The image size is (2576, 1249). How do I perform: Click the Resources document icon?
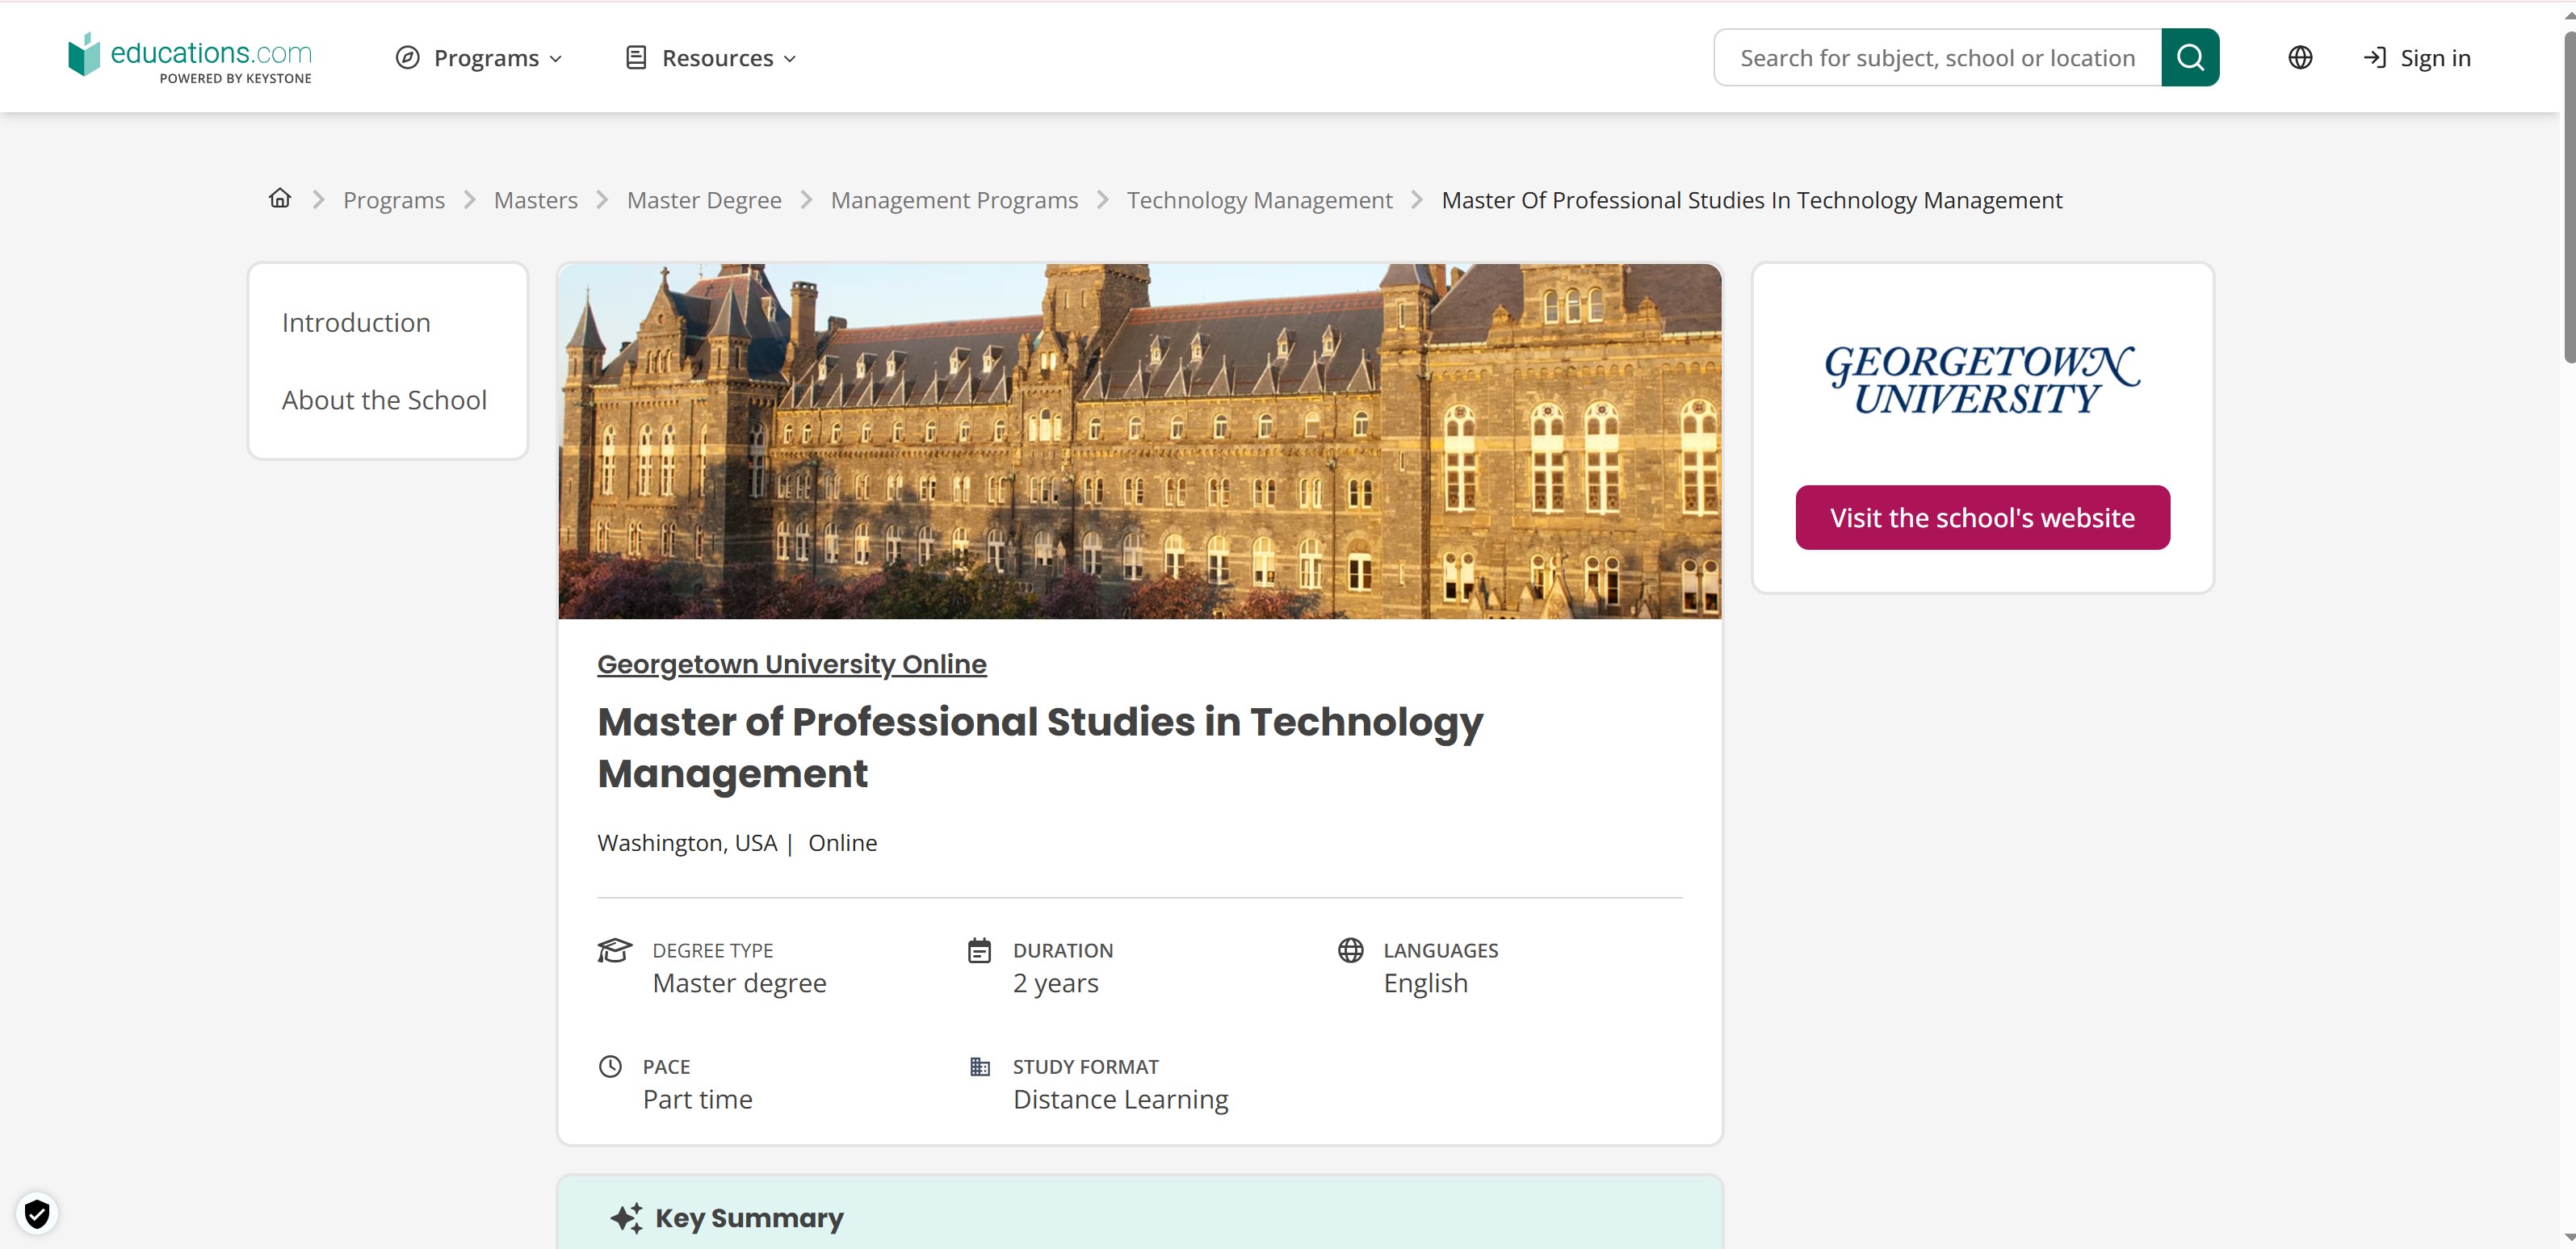pyautogui.click(x=636, y=58)
